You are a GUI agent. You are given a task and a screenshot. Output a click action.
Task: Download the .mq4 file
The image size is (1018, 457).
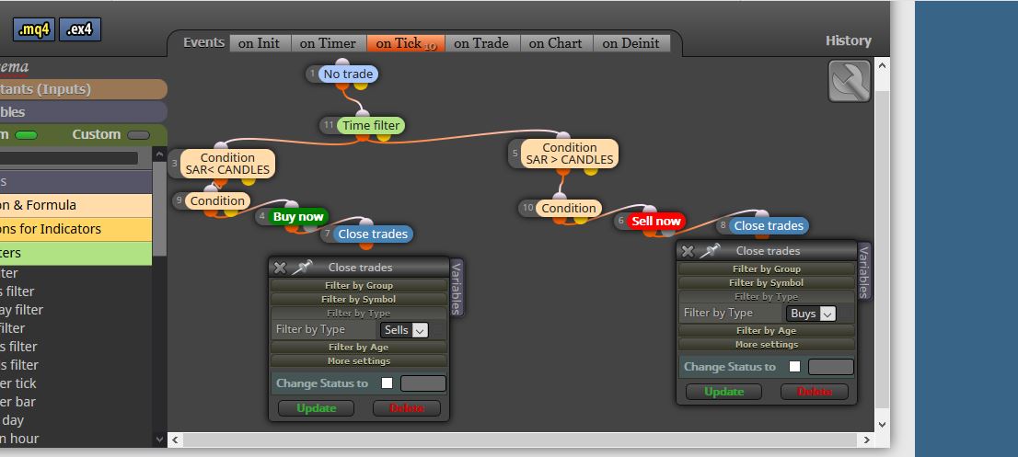click(34, 29)
